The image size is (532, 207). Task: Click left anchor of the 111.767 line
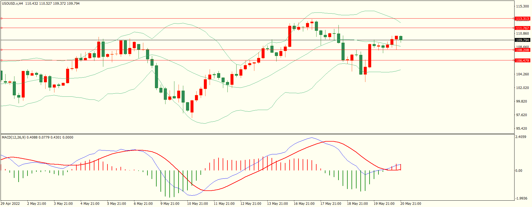pos(1,28)
